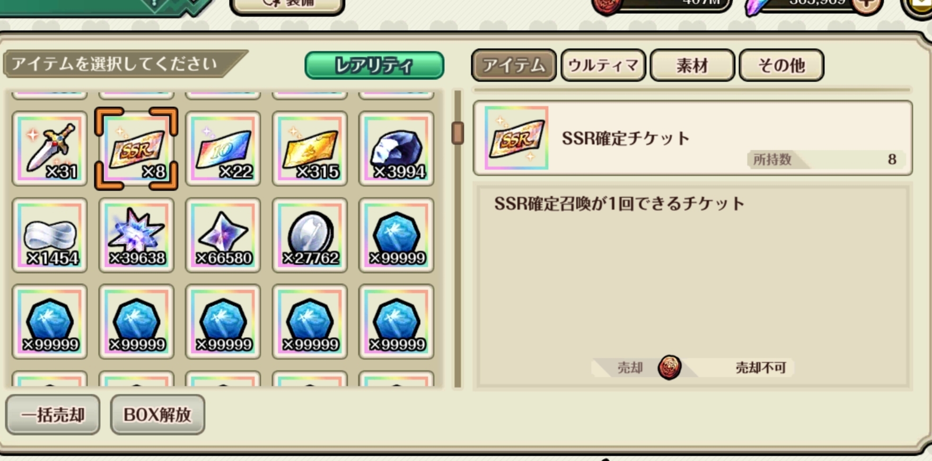The height and width of the screenshot is (461, 932).
Task: Select the sword item with ×31
Action: pos(50,149)
